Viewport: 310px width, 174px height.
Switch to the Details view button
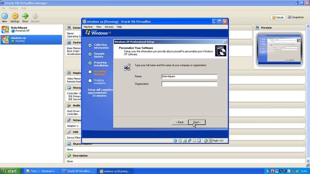pos(278,17)
